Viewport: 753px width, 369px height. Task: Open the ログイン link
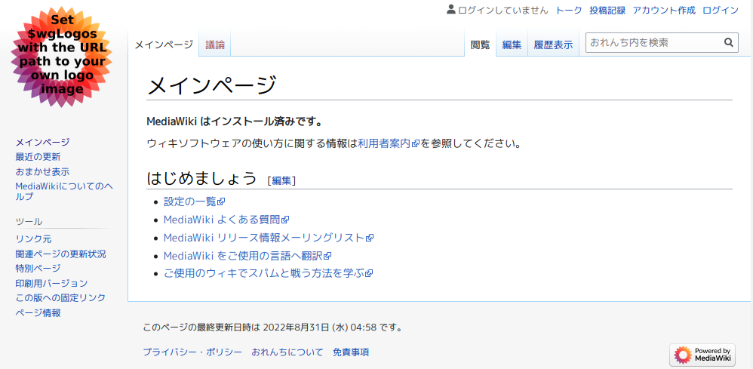[x=721, y=11]
